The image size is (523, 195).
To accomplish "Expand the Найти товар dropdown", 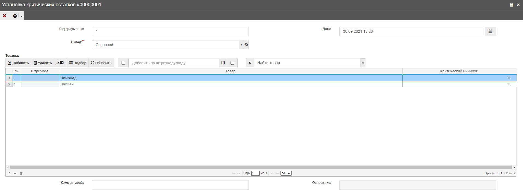I will click(363, 63).
